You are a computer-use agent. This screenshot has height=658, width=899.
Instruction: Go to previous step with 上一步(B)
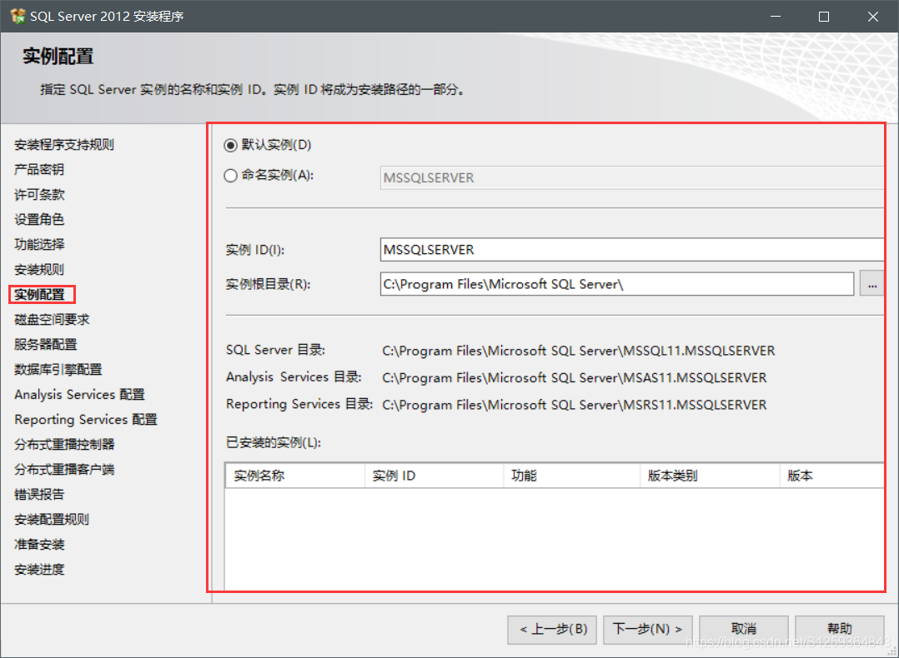pyautogui.click(x=552, y=630)
